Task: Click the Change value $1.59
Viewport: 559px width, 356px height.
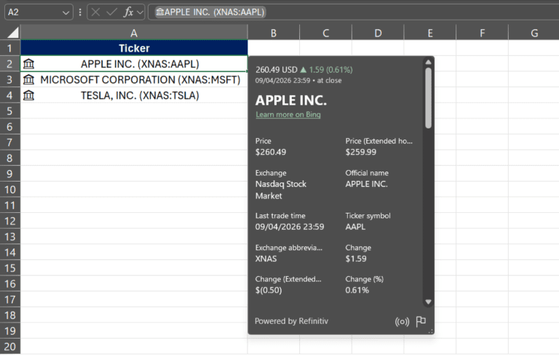Action: click(x=356, y=259)
